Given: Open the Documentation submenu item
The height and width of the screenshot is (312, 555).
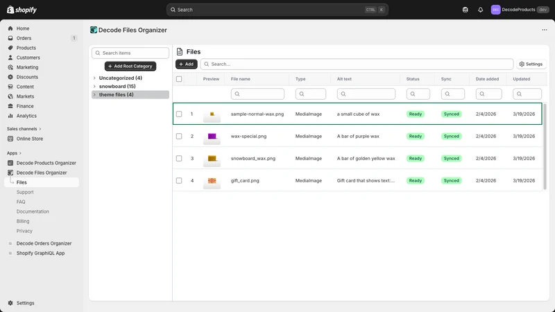Looking at the screenshot, I should (33, 211).
